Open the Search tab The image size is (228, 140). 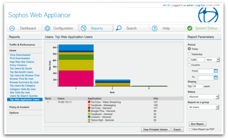(132, 28)
